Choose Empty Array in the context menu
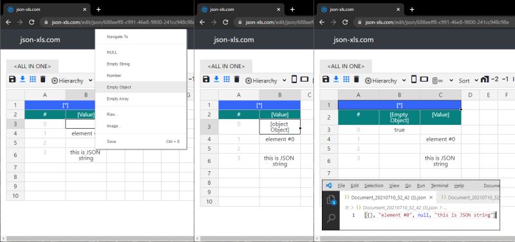Viewport: 515px width, 242px height. [x=141, y=98]
